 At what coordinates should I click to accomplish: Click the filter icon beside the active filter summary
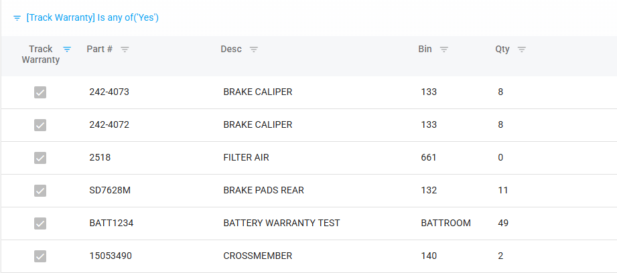pos(17,18)
